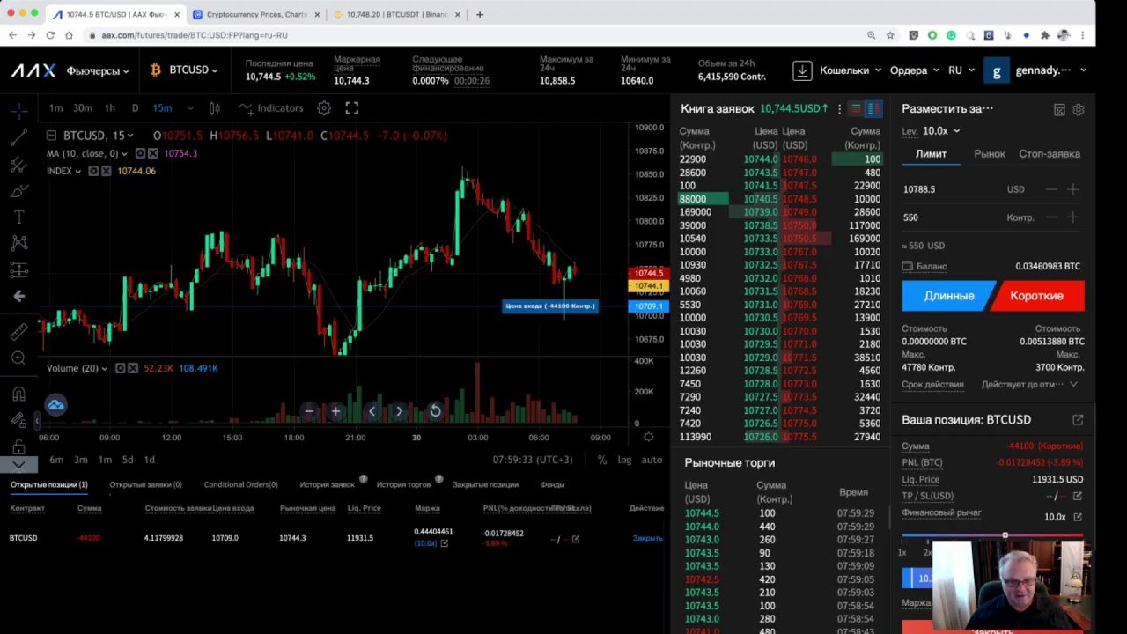Toggle magnet mode for drawings

[18, 394]
